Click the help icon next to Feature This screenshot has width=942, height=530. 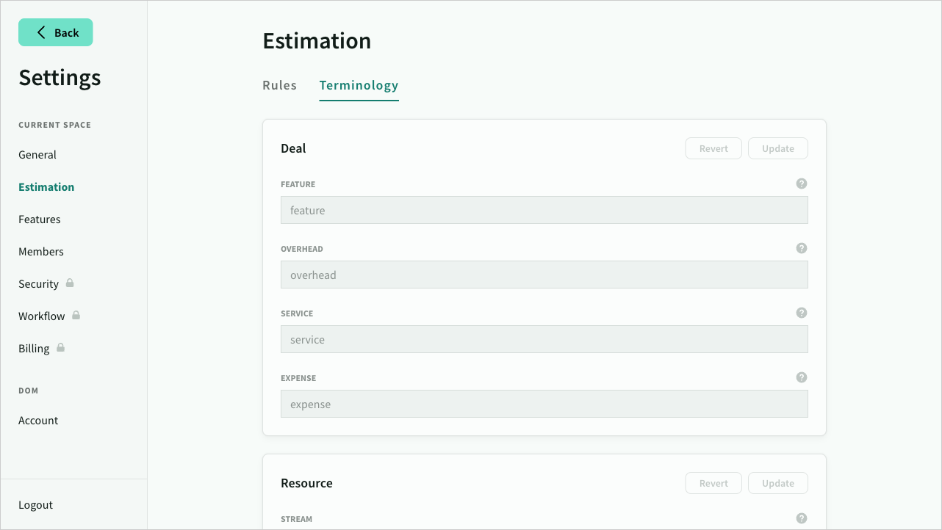(802, 184)
